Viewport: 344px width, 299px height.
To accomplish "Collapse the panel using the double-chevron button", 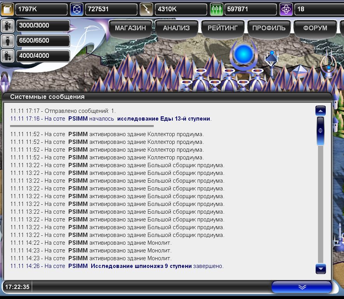I will (x=302, y=287).
